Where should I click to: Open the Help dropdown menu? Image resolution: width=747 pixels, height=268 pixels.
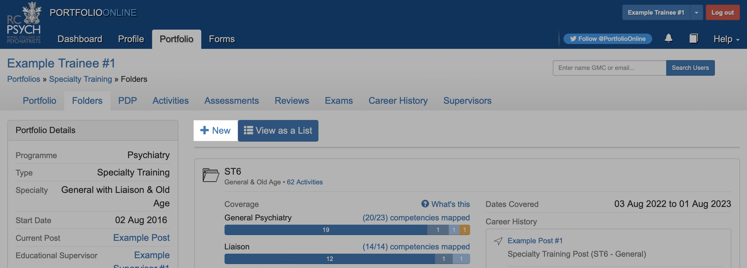(x=727, y=39)
